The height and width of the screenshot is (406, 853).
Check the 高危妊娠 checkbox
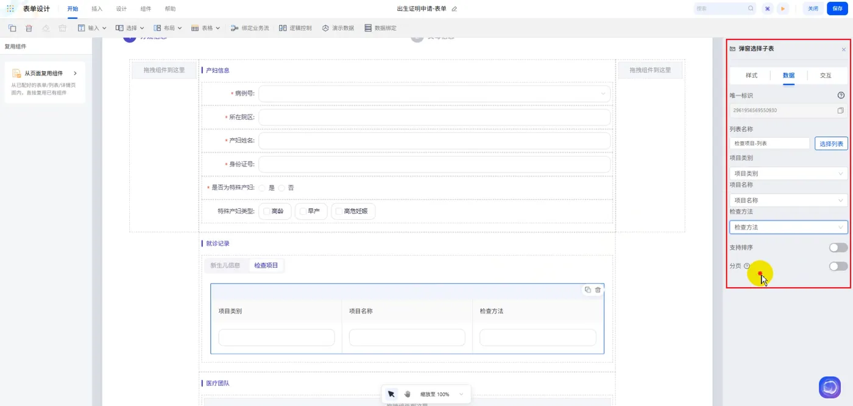click(339, 211)
